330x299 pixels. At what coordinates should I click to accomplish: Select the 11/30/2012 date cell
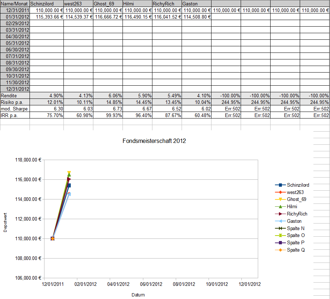[15, 82]
